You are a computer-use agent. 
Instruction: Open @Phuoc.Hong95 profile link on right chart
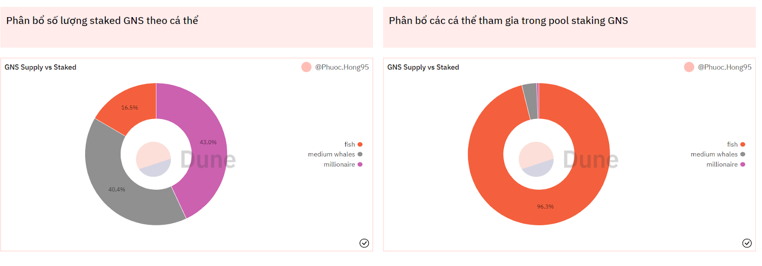pyautogui.click(x=725, y=67)
